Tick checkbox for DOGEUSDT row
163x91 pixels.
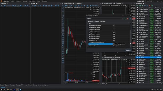(137, 18)
